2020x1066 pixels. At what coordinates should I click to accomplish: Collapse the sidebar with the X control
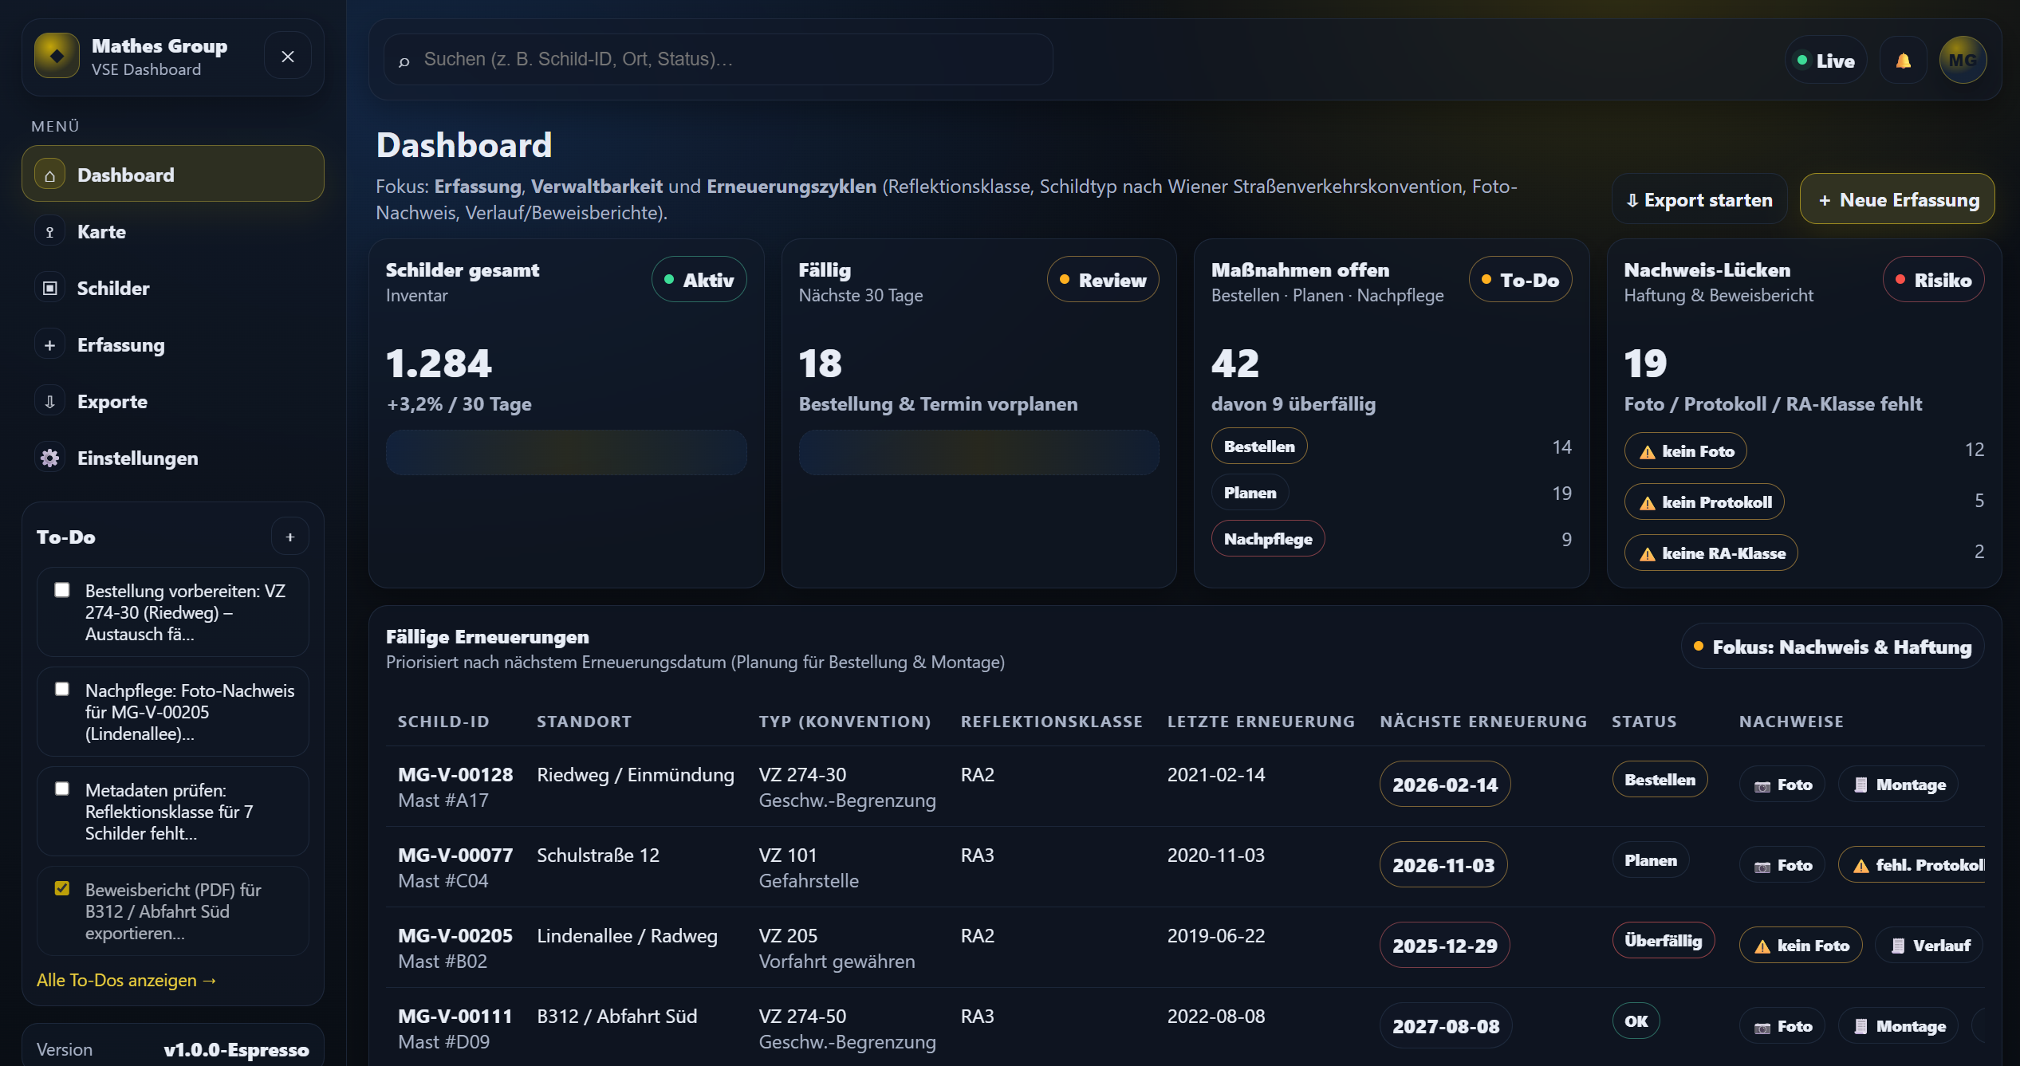(x=287, y=55)
